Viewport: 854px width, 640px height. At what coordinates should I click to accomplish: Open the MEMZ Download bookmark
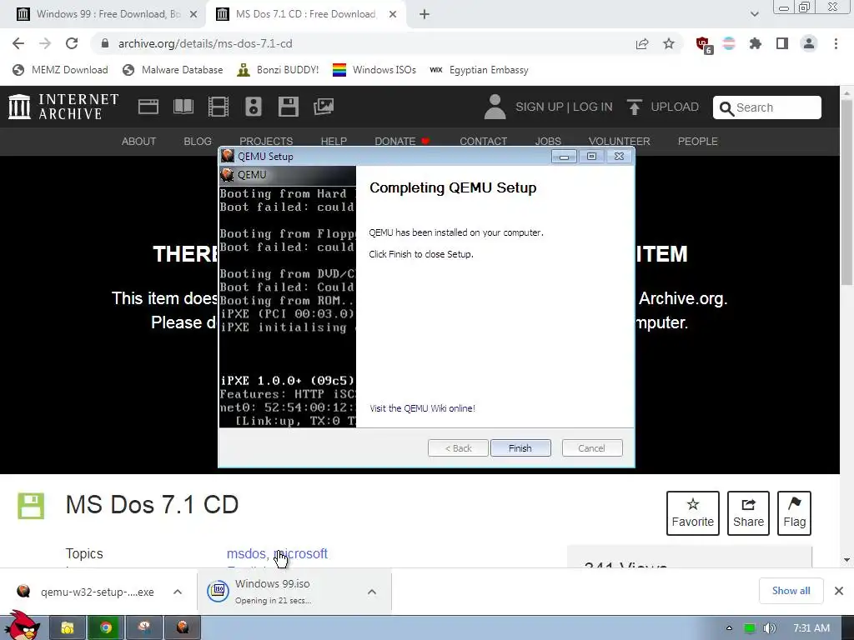pos(60,70)
